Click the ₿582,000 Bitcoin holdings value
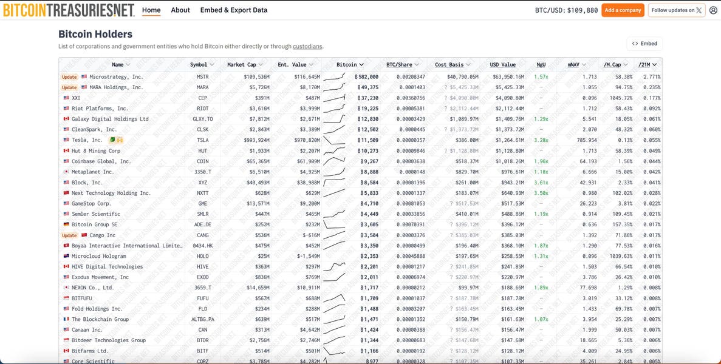The width and height of the screenshot is (721, 364). pos(366,76)
